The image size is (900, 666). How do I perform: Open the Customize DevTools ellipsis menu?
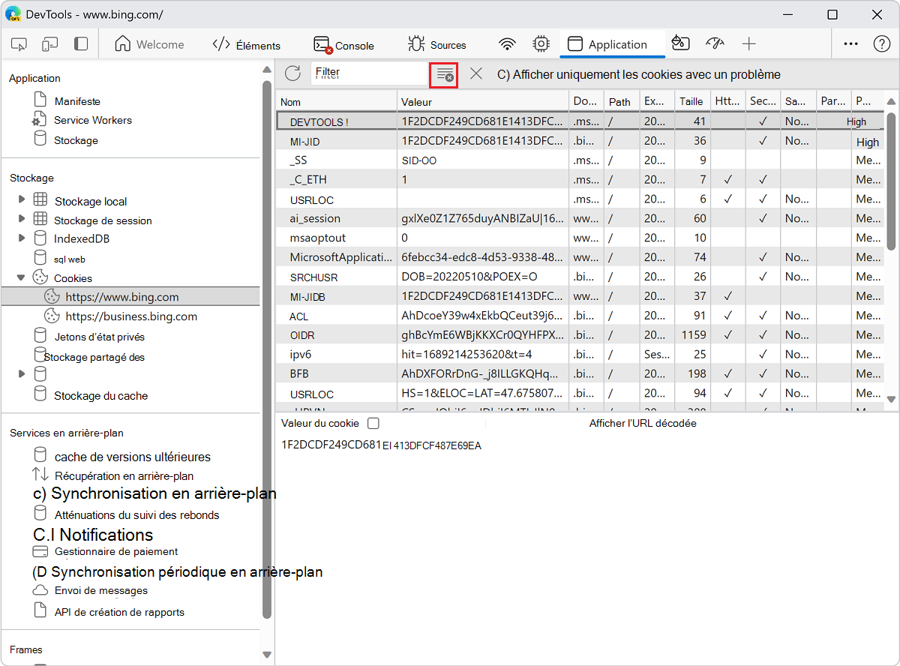tap(850, 44)
